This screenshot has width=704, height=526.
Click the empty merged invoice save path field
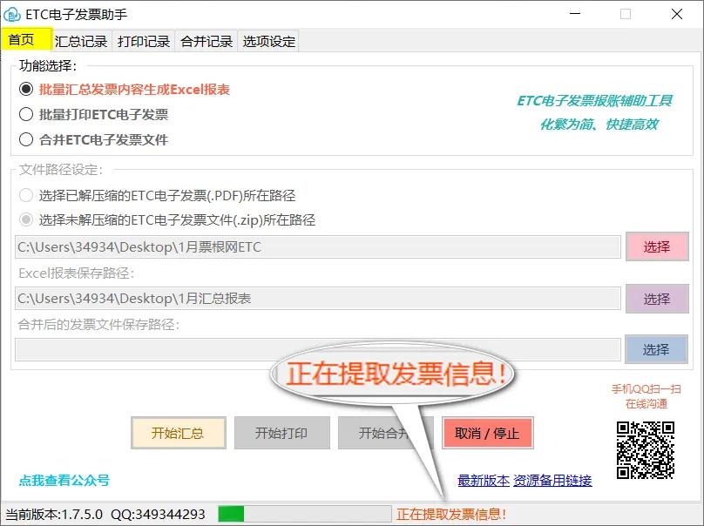[318, 349]
